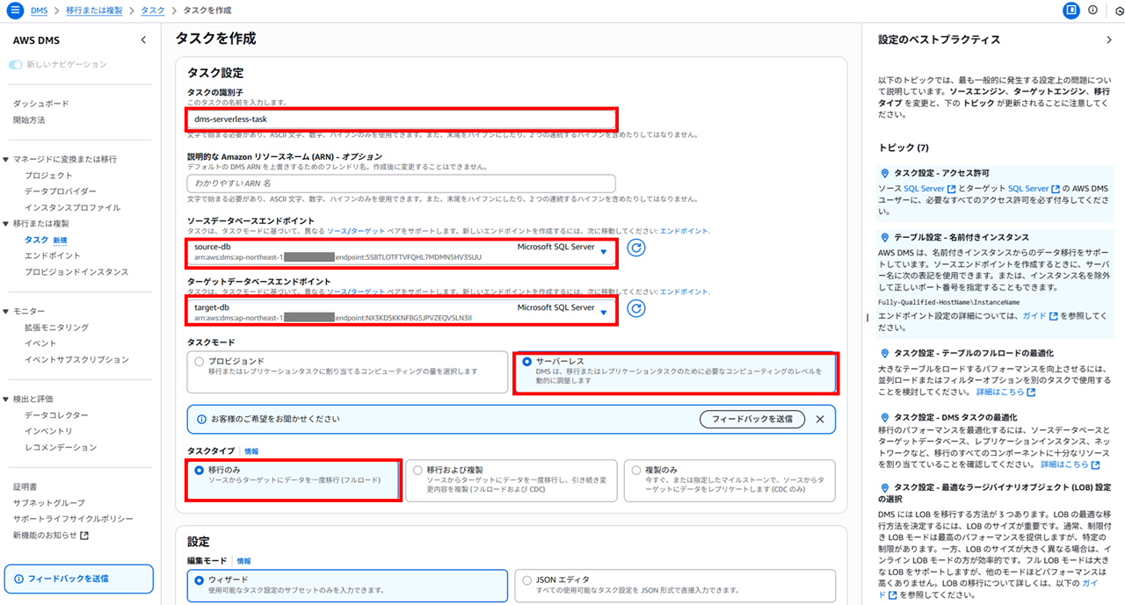The image size is (1125, 605).
Task: Go to プロジェクト in sidebar
Action: pyautogui.click(x=48, y=176)
